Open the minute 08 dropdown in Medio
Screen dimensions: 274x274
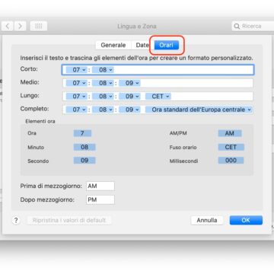pos(103,83)
